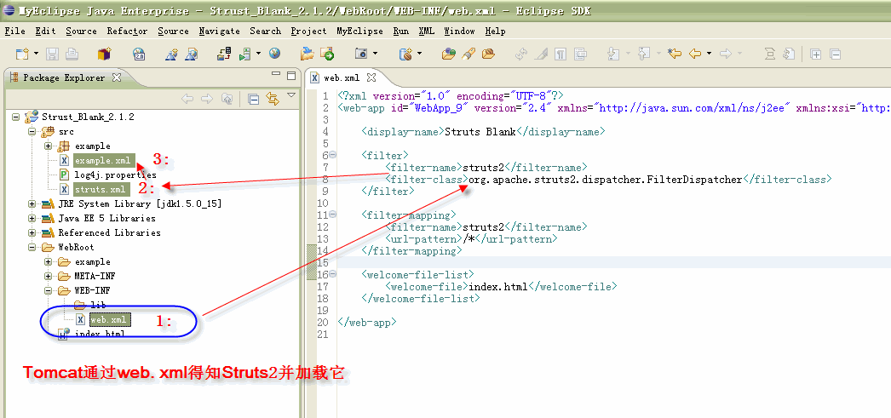This screenshot has height=418, width=891.
Task: Collapse the Strust_Blank_2.1.2 project node
Action: click(15, 117)
